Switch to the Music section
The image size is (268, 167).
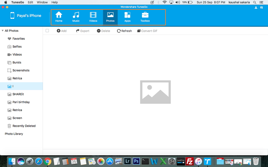[x=76, y=17]
